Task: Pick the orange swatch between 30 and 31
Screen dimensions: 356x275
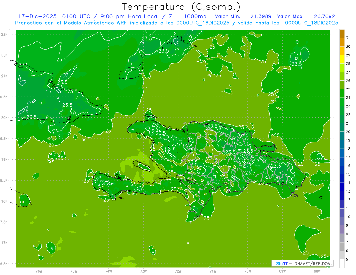Action: click(x=342, y=42)
